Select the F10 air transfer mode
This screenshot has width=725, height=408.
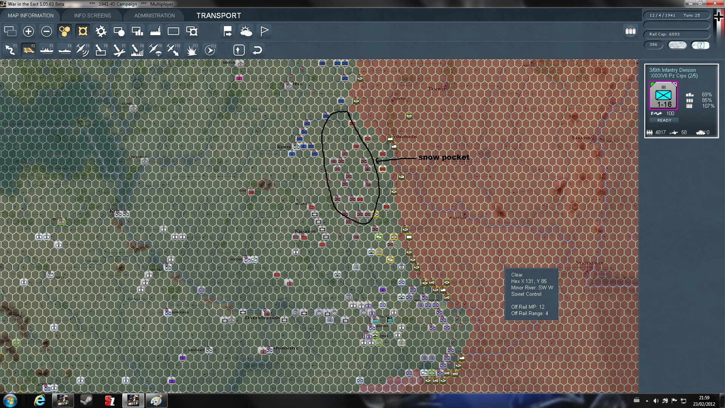click(173, 50)
